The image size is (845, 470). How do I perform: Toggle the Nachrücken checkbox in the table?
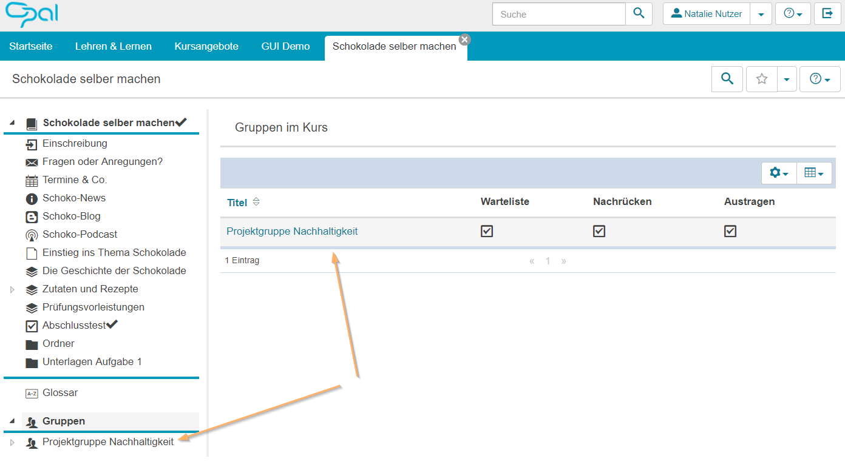coord(599,231)
